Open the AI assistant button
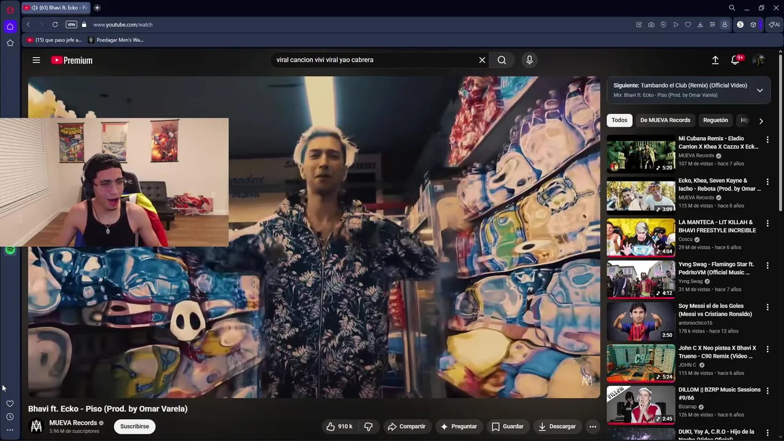The height and width of the screenshot is (441, 784). 774,24
